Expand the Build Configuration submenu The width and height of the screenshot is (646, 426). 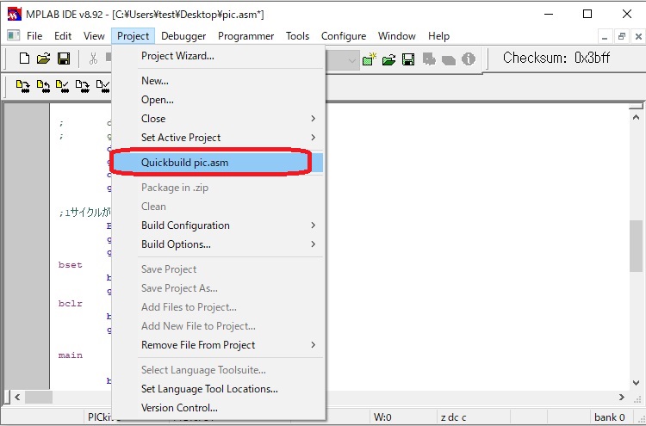point(314,225)
